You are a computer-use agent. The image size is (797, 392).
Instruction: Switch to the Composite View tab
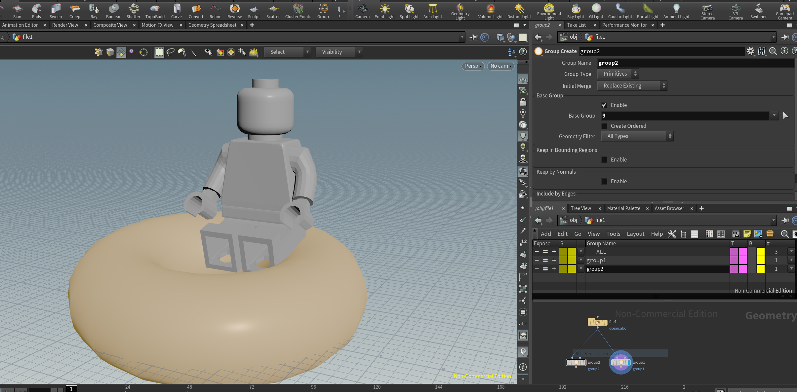(110, 25)
